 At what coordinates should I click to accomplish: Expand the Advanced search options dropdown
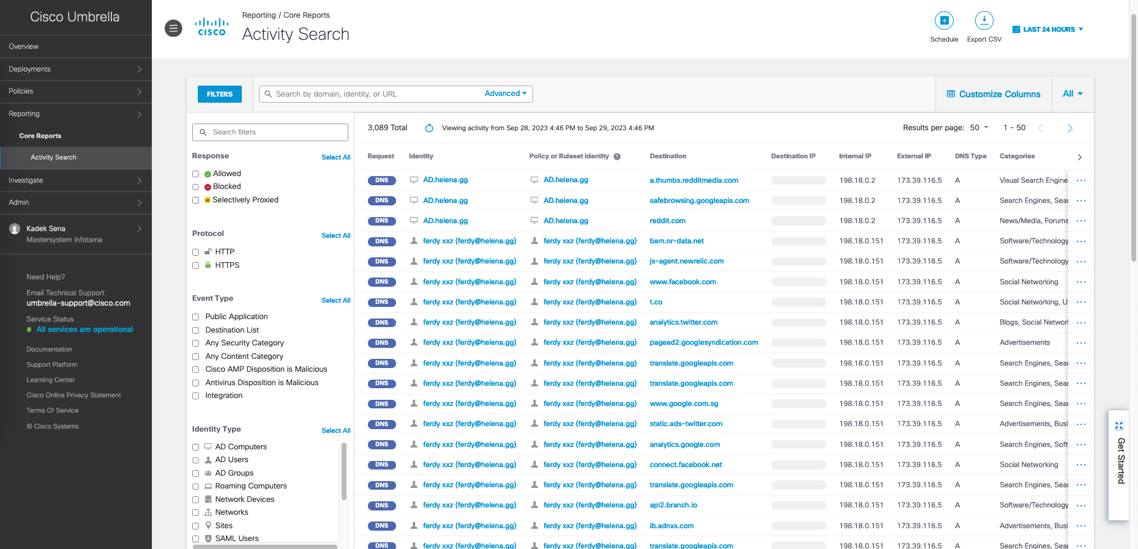tap(505, 94)
